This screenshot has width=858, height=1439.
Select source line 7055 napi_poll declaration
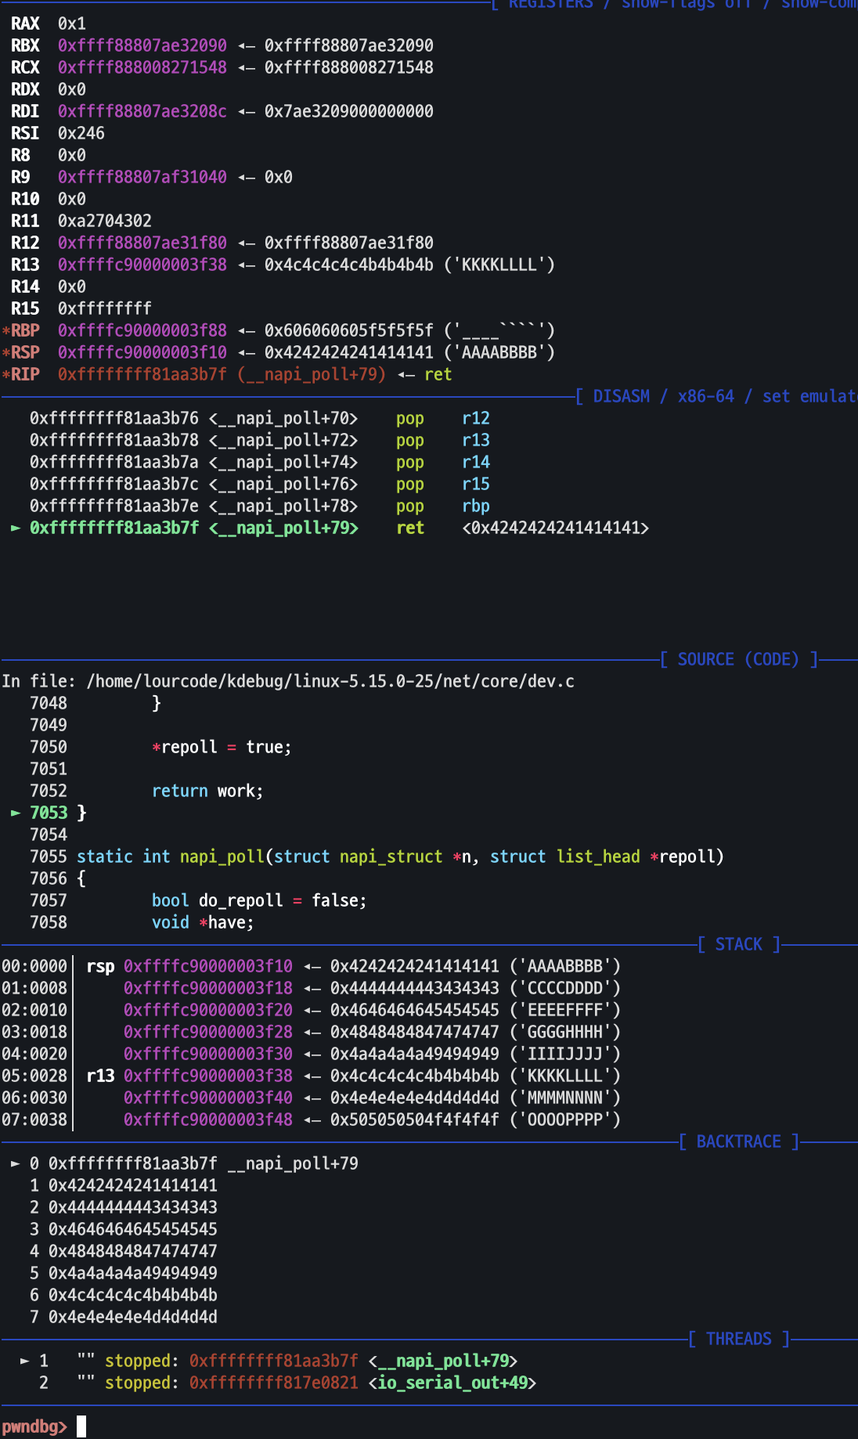pos(377,857)
